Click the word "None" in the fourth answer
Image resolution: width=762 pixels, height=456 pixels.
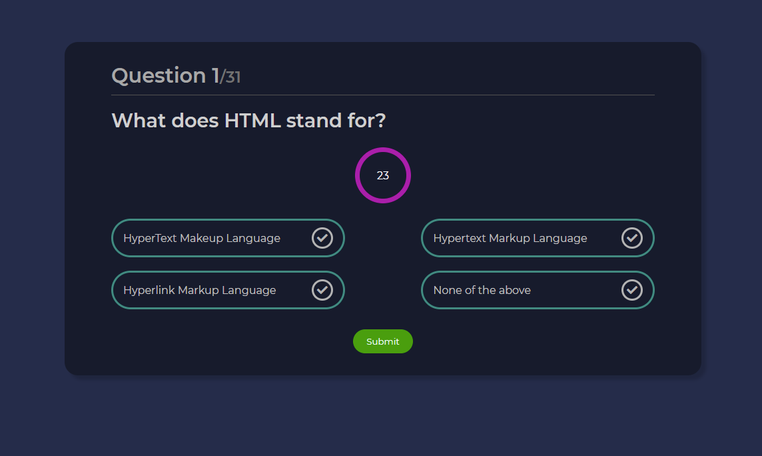click(x=446, y=290)
